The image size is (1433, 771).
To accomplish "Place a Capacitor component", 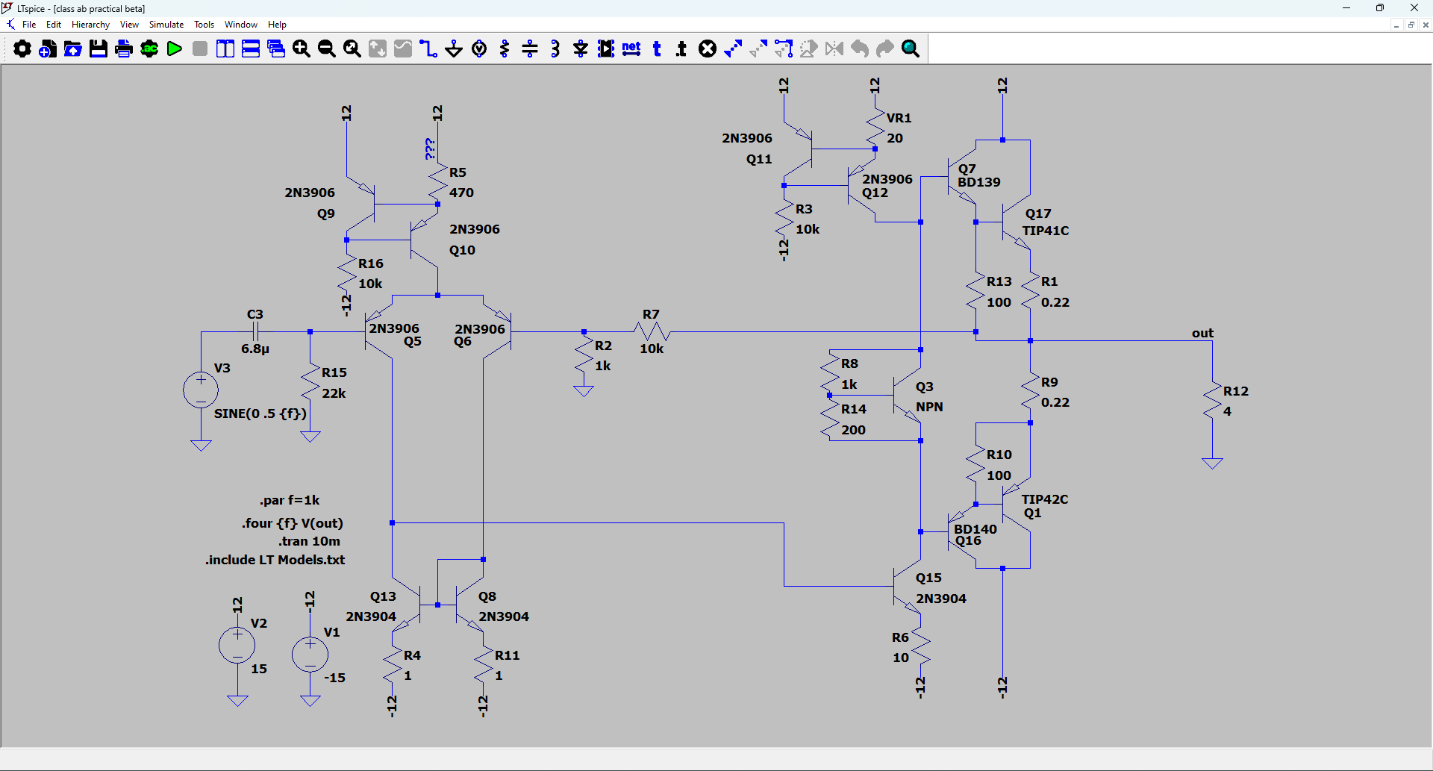I will [x=530, y=49].
